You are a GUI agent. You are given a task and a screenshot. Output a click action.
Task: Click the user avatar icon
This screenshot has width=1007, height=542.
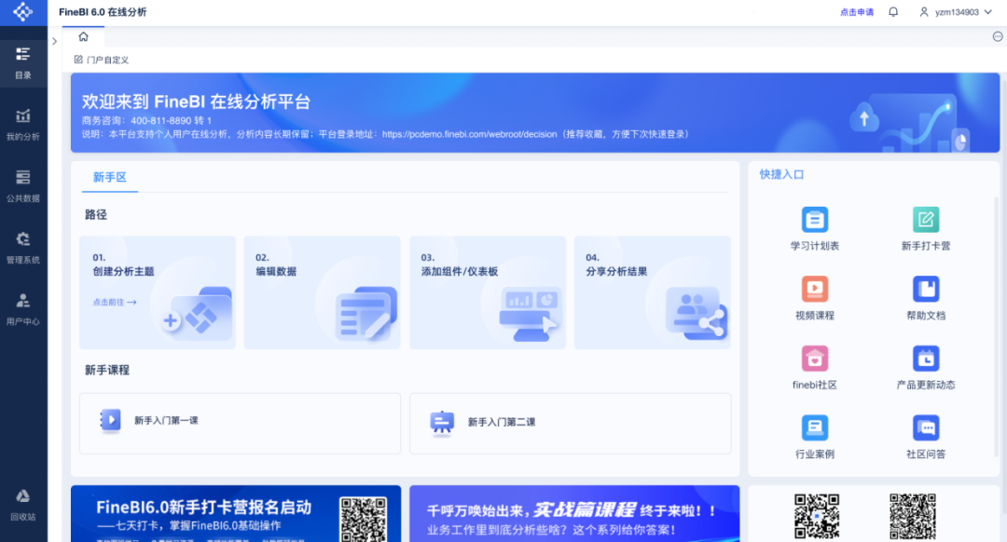click(924, 12)
